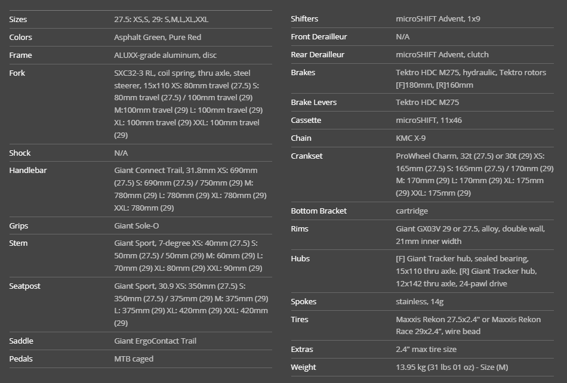Image resolution: width=567 pixels, height=383 pixels.
Task: Select the Bottom Bracket label
Action: coord(319,211)
